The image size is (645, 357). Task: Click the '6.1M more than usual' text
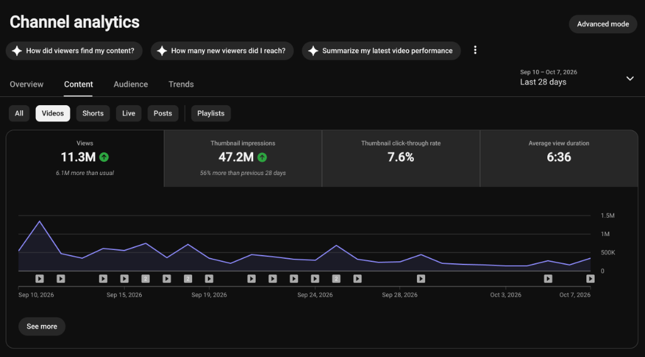click(x=85, y=173)
